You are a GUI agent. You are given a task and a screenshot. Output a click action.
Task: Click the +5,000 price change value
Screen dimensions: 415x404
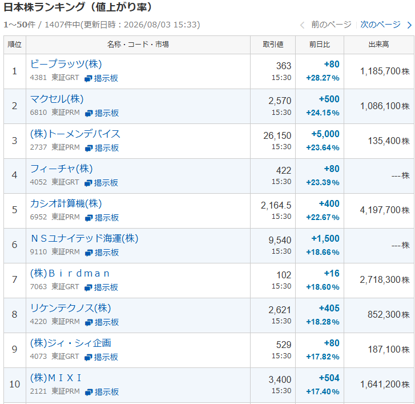[325, 134]
